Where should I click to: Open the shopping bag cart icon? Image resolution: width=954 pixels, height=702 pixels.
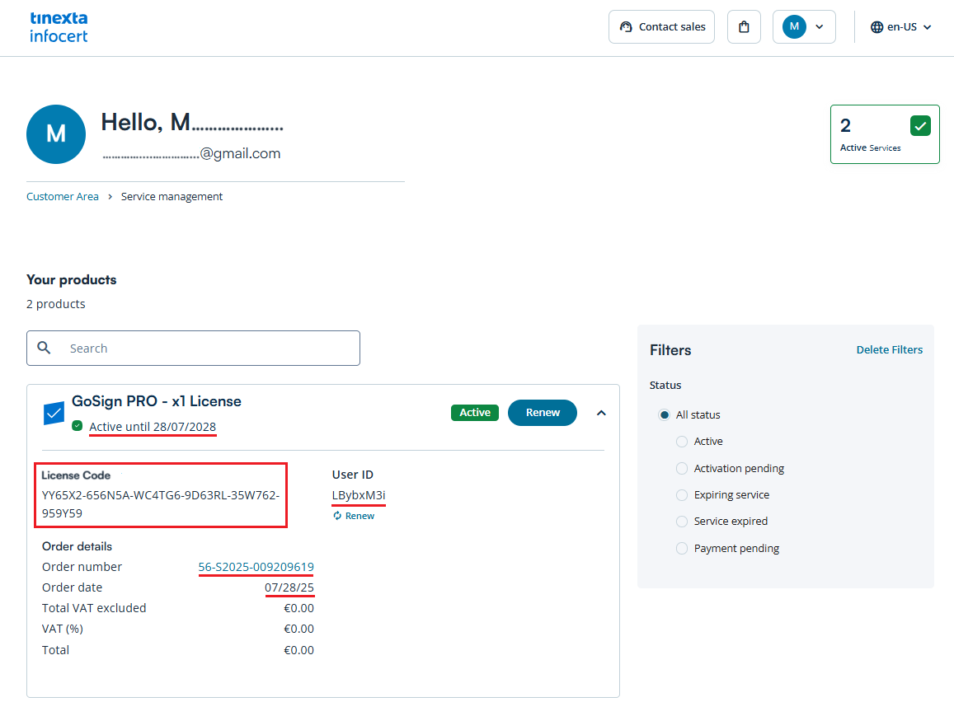pos(744,27)
